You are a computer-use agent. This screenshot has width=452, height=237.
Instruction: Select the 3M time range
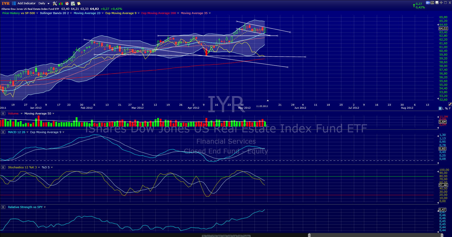(x=225, y=236)
